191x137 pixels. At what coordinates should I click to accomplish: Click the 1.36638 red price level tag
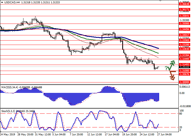click(x=184, y=4)
